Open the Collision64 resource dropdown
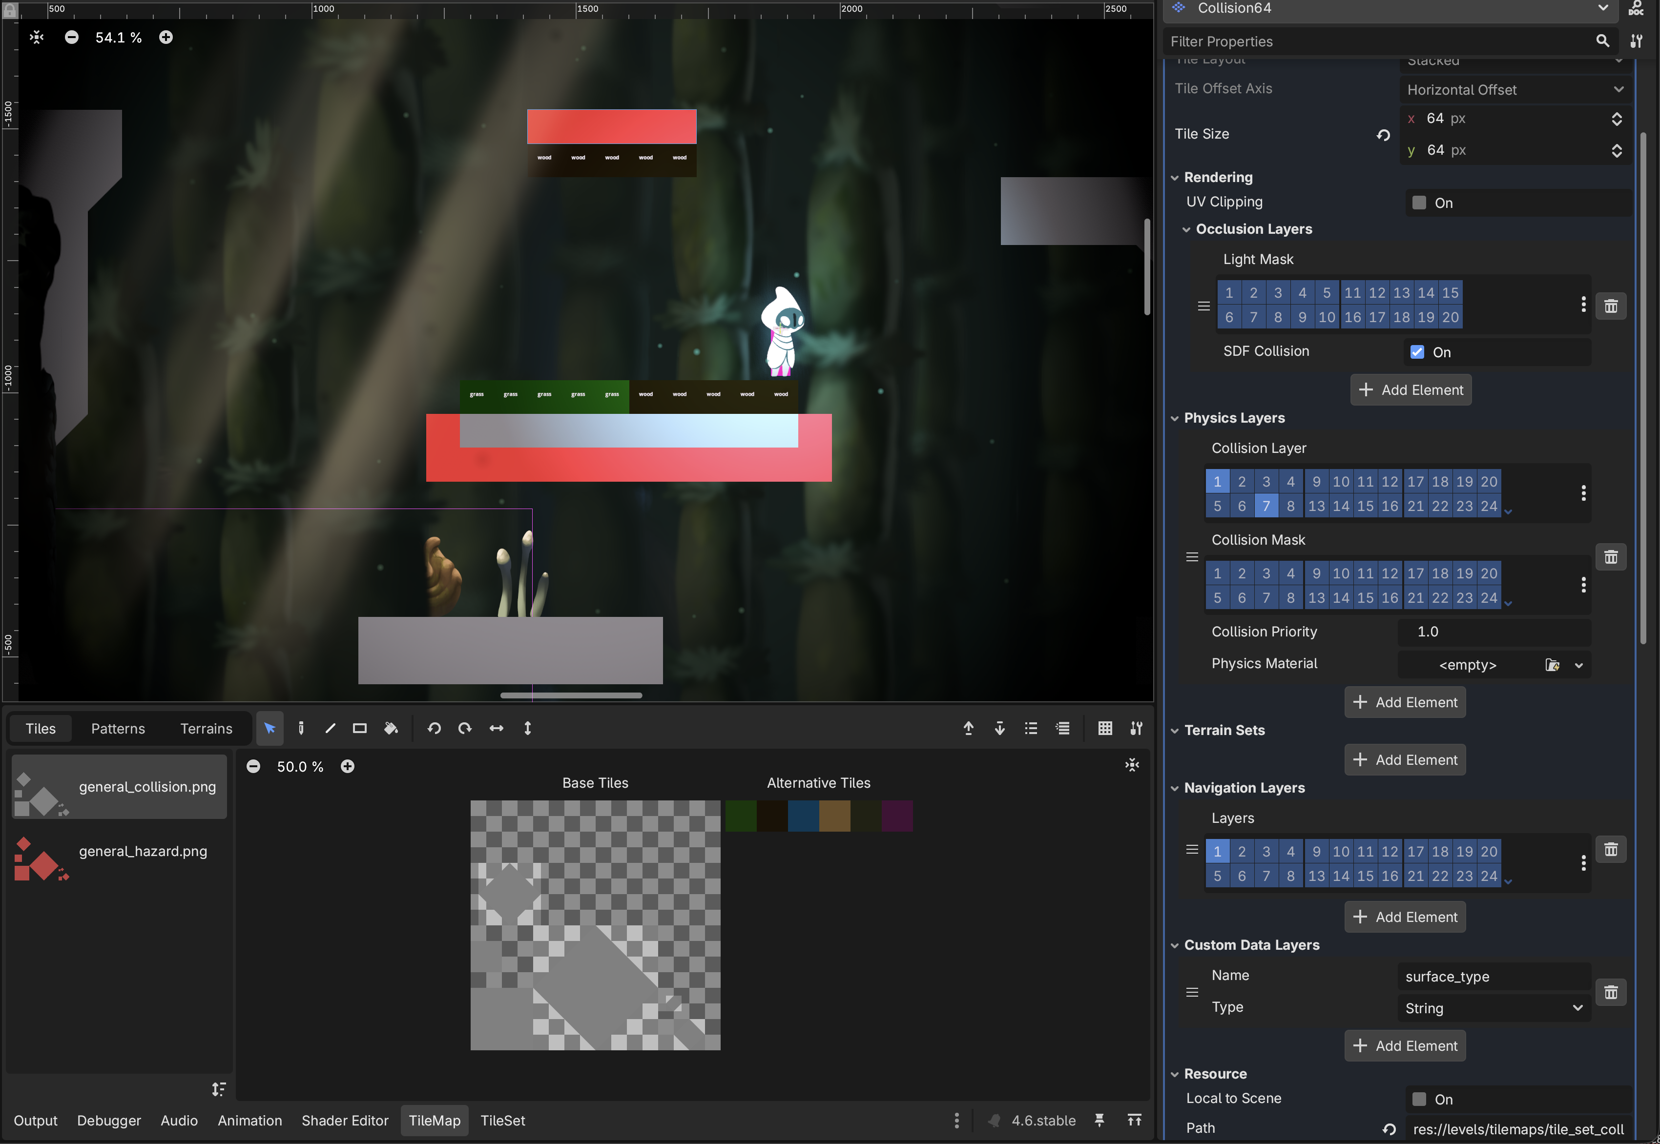1660x1144 pixels. [x=1603, y=8]
